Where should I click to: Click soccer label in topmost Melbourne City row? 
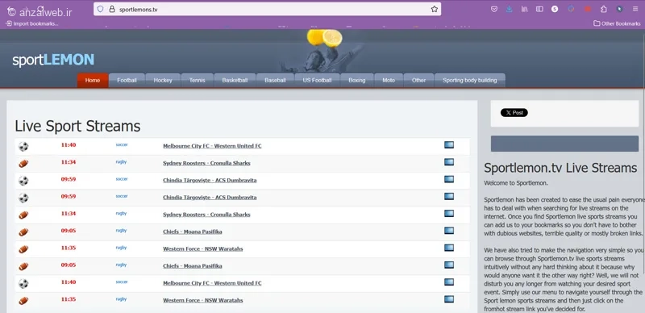[x=122, y=144]
